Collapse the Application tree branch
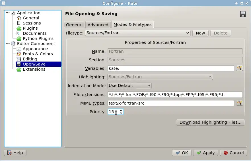The height and width of the screenshot is (161, 251). click(7, 13)
